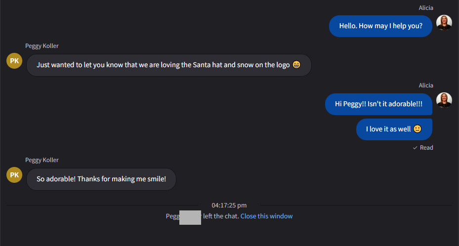Click the 04:17:25 pm timestamp

coord(229,205)
